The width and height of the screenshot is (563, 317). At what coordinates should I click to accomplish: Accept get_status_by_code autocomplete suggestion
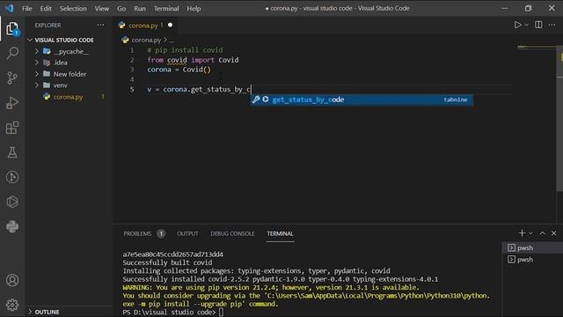tap(362, 100)
